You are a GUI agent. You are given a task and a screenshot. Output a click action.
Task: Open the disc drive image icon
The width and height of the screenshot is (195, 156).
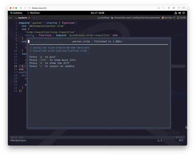coord(174,8)
